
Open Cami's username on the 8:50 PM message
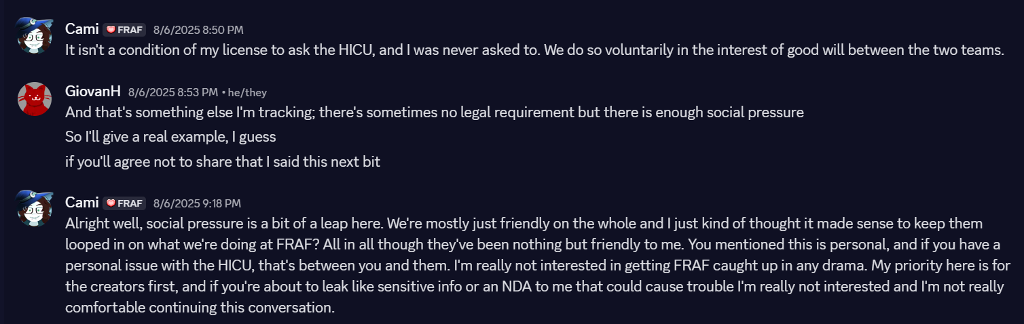coord(81,29)
